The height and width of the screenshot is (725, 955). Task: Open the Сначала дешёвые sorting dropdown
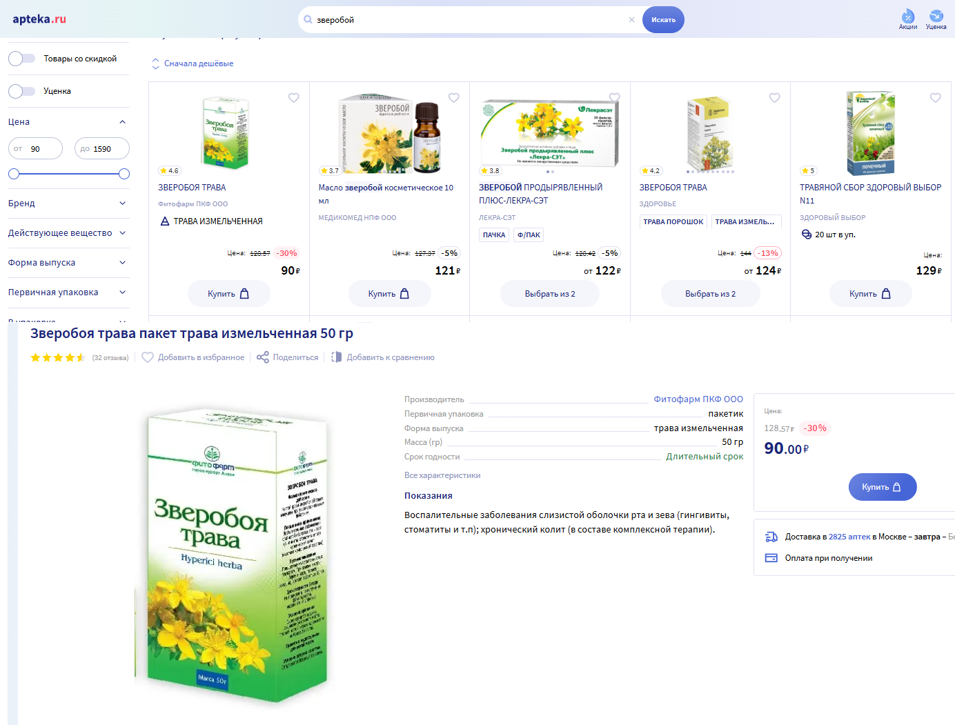199,63
